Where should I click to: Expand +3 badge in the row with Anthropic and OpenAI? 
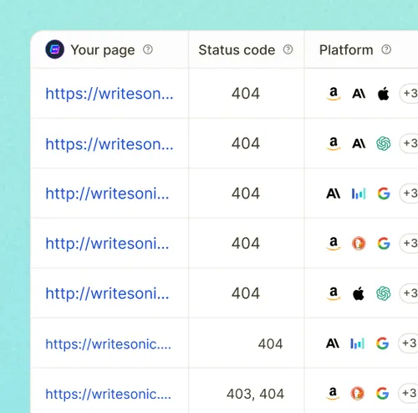[x=409, y=143]
